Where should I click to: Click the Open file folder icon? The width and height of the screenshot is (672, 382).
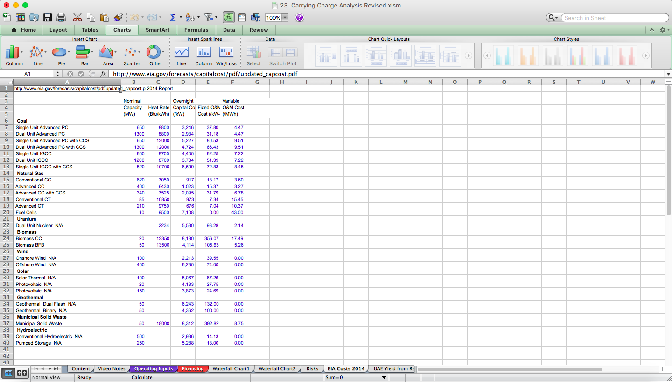[34, 17]
